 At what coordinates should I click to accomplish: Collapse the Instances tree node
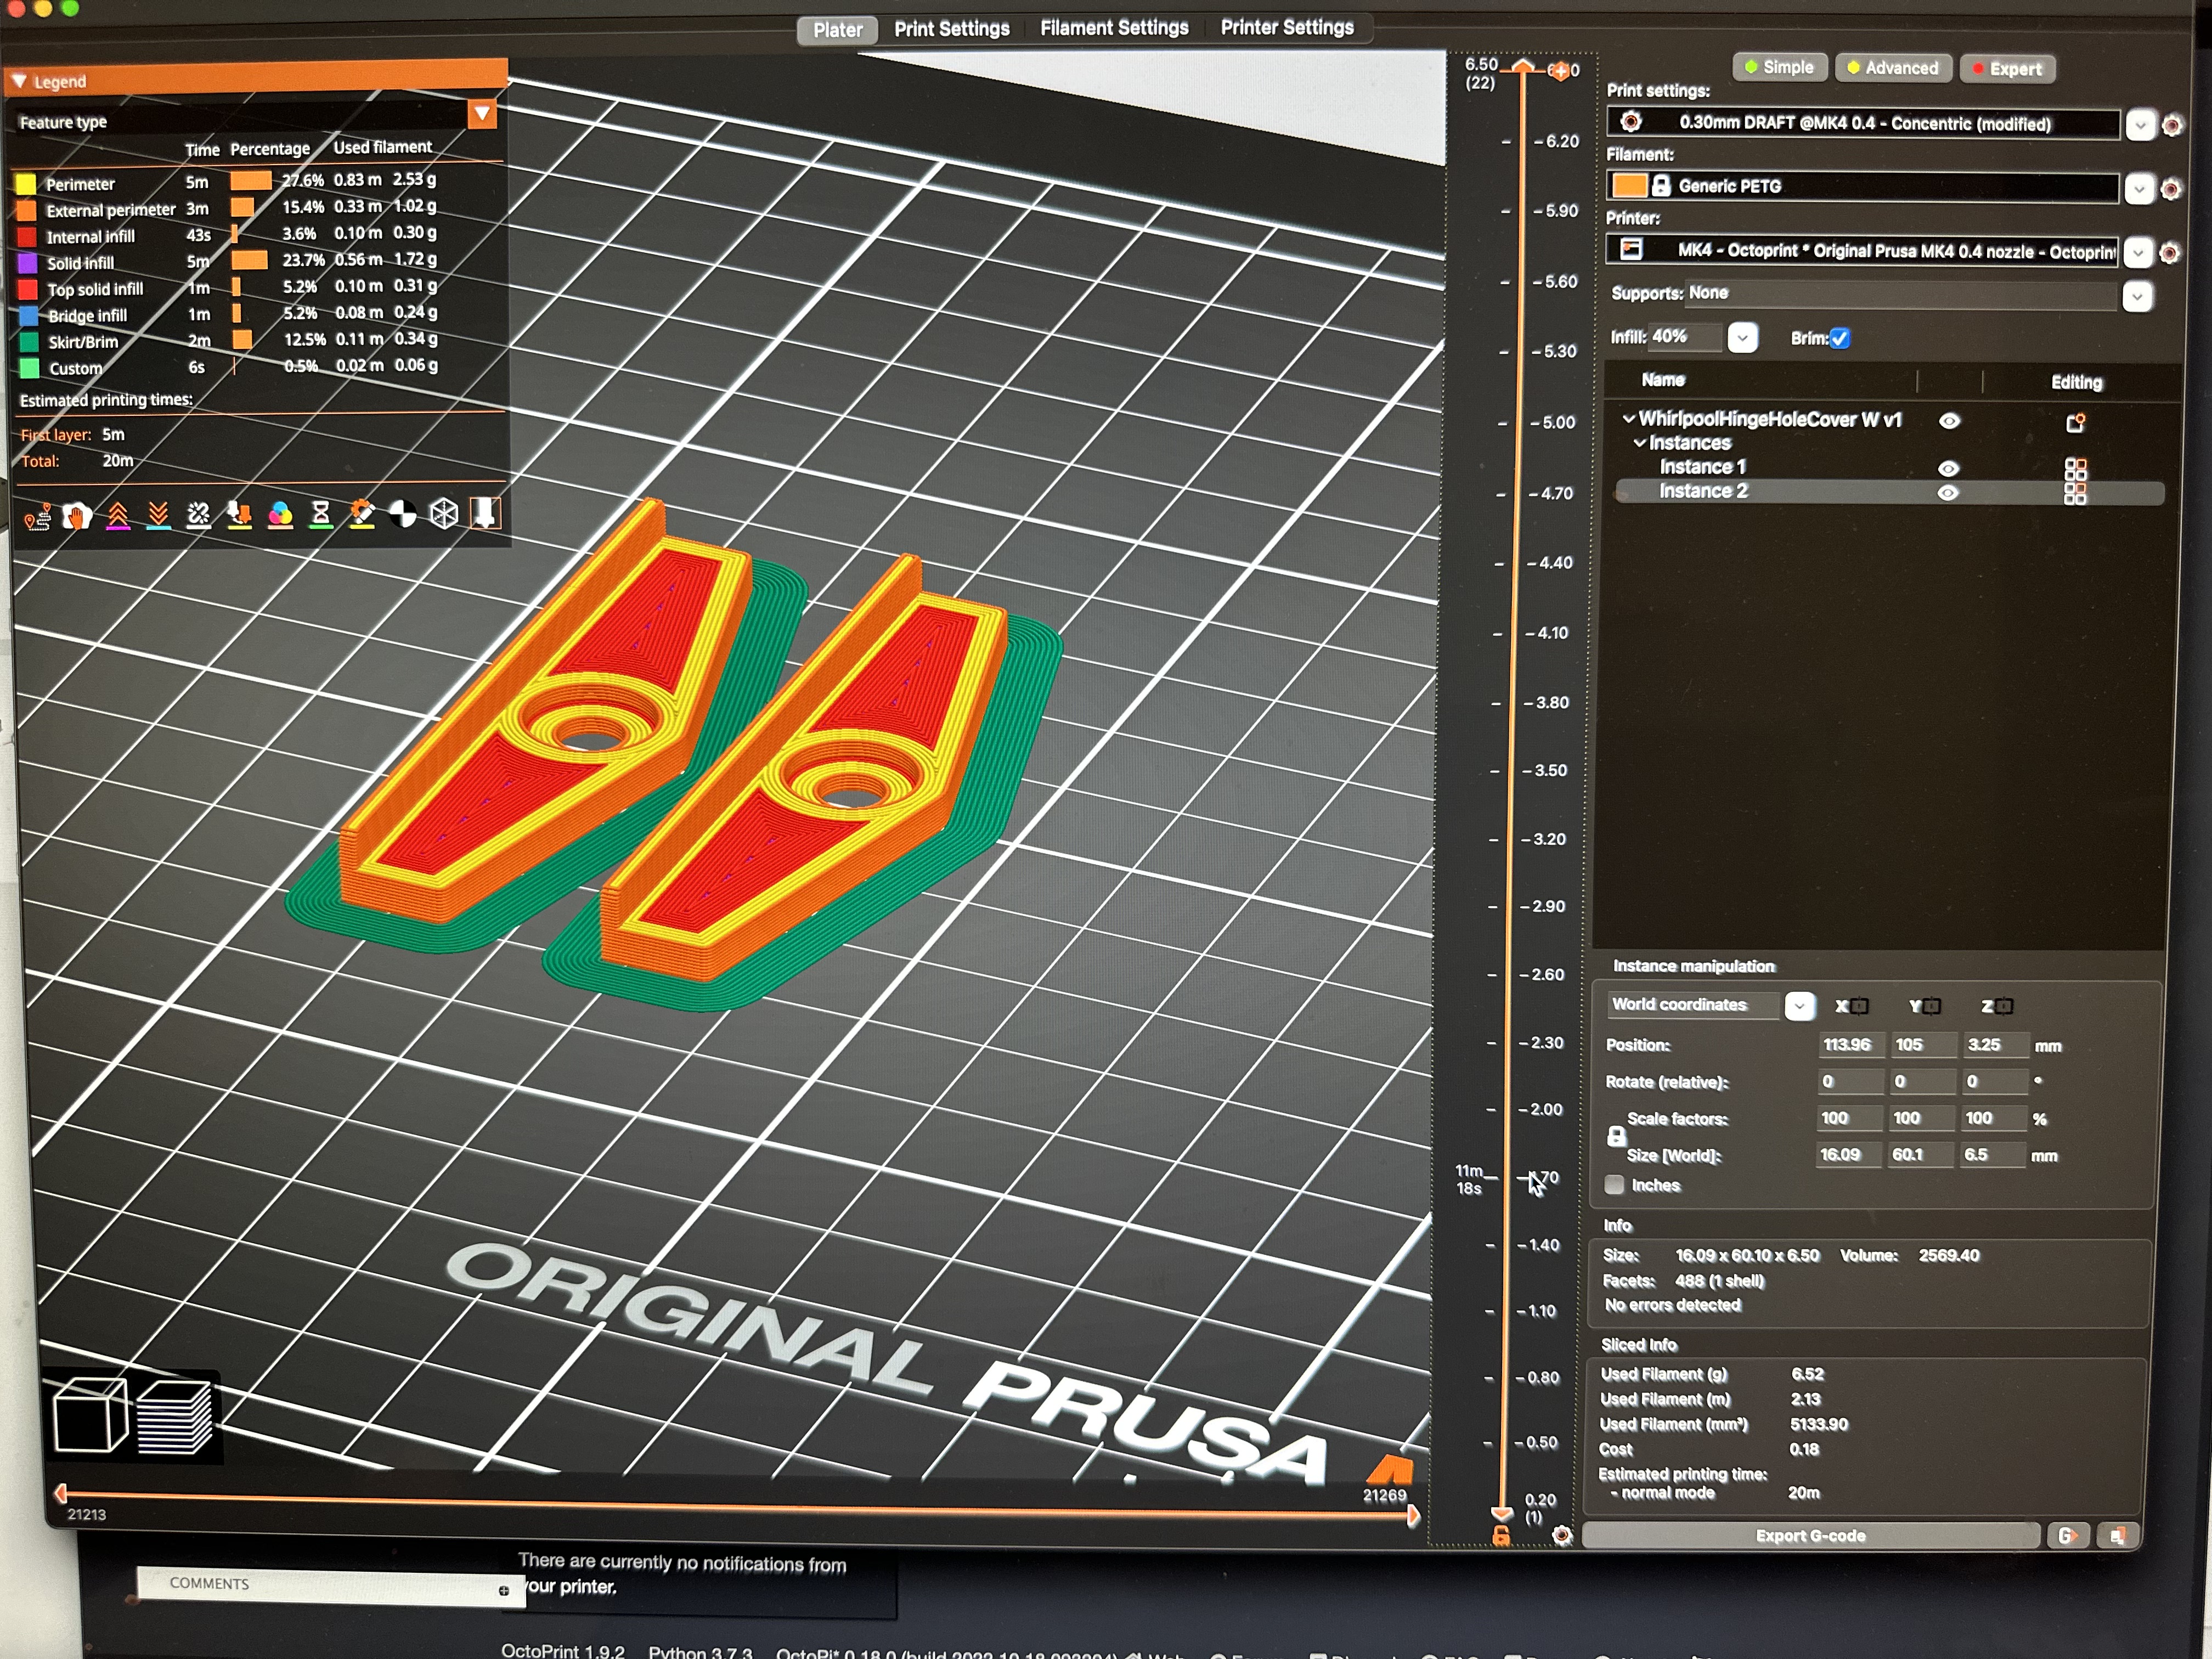tap(1640, 443)
